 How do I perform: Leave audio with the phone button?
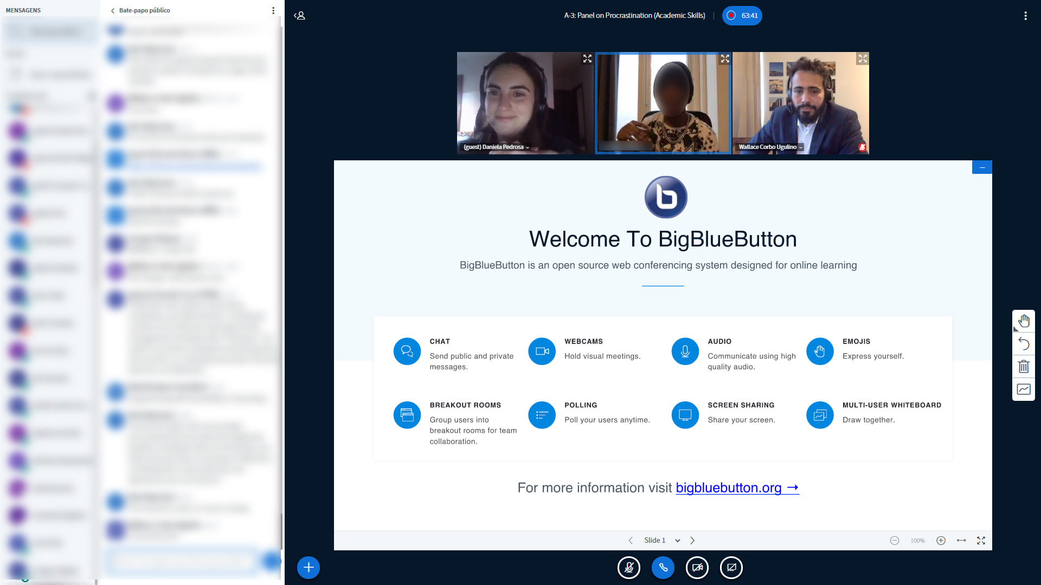click(663, 568)
